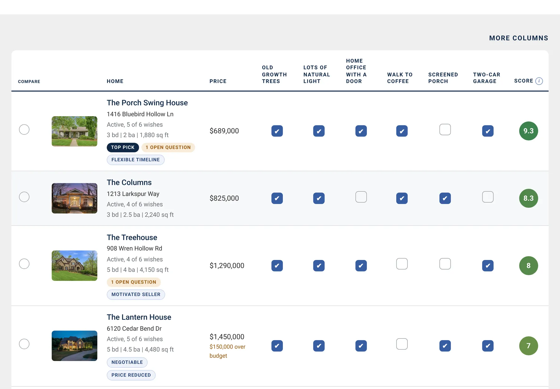Screen dimensions: 560x389
Task: Uncheck Walk to Coffee for Porch Swing House
Action: pyautogui.click(x=402, y=131)
